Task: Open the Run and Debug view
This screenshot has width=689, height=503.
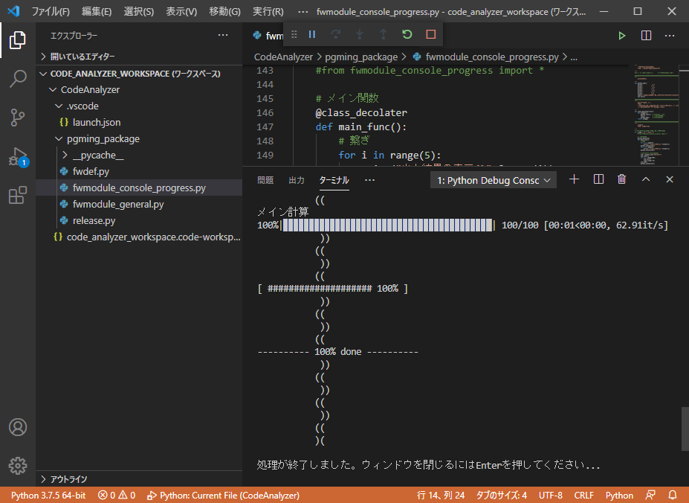Action: point(18,157)
